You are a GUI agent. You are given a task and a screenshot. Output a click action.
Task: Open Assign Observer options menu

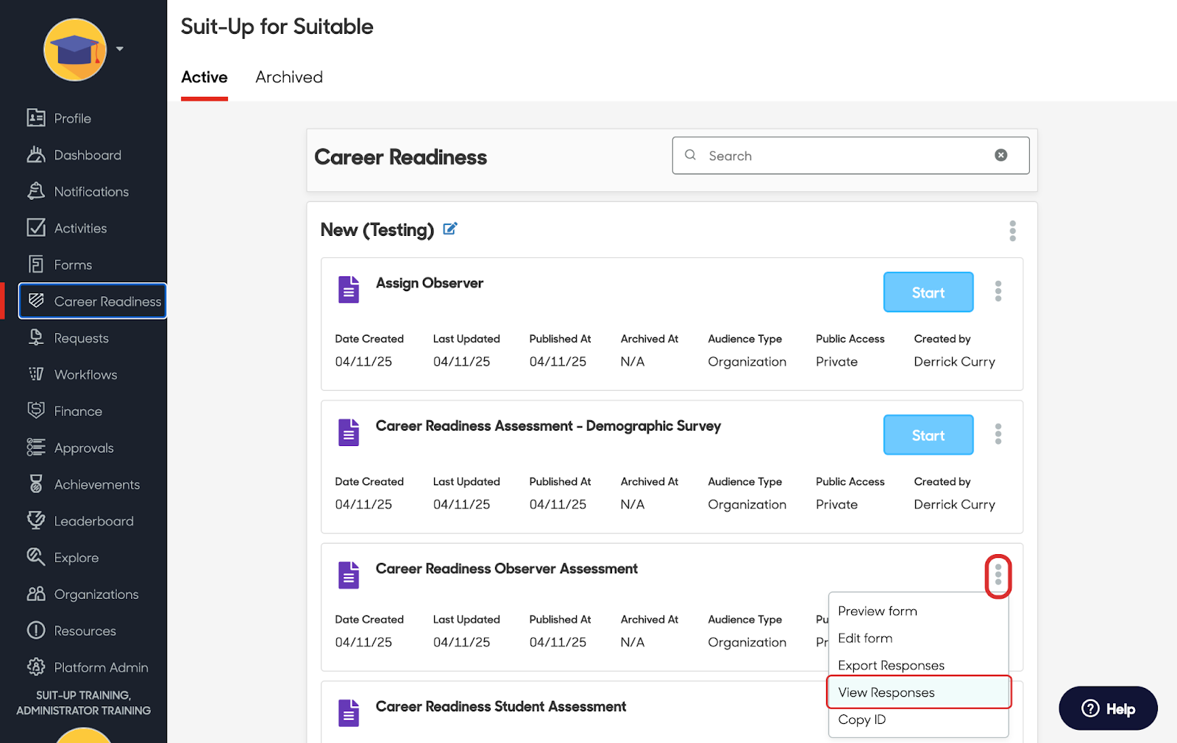click(998, 291)
